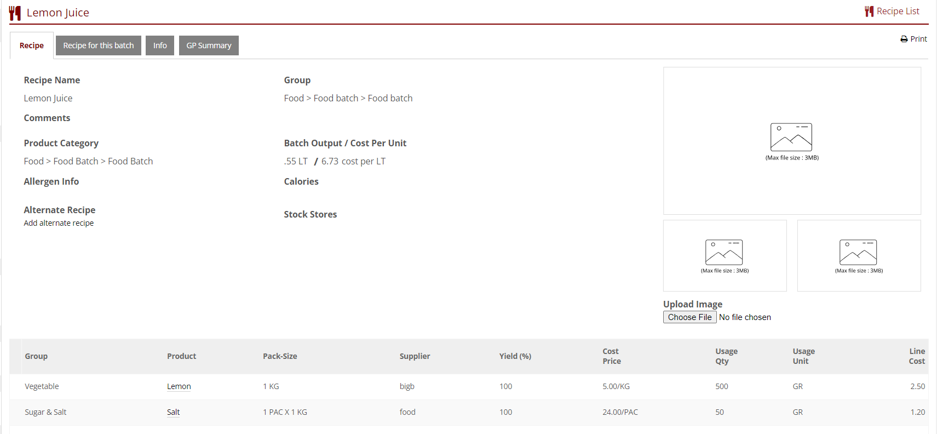Click the lower-right small image placeholder icon
937x434 pixels.
click(858, 252)
